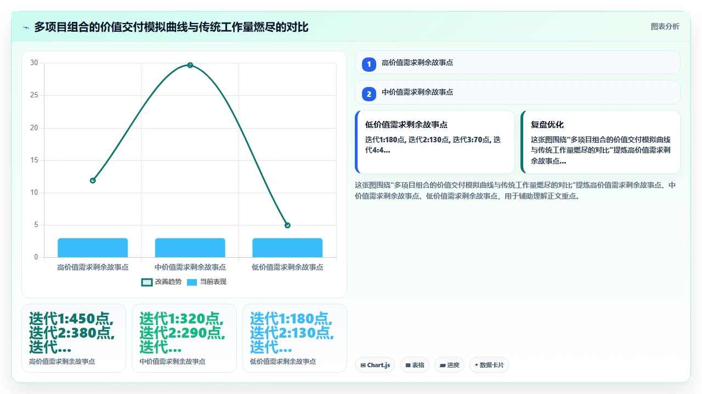
Task: Open the 高价值需求剩余故事点 list row
Action: pos(518,62)
